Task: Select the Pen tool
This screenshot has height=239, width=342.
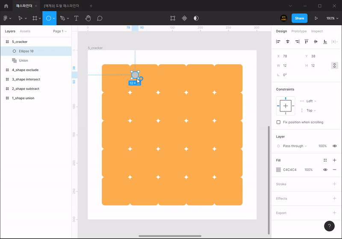Action: coord(62,18)
